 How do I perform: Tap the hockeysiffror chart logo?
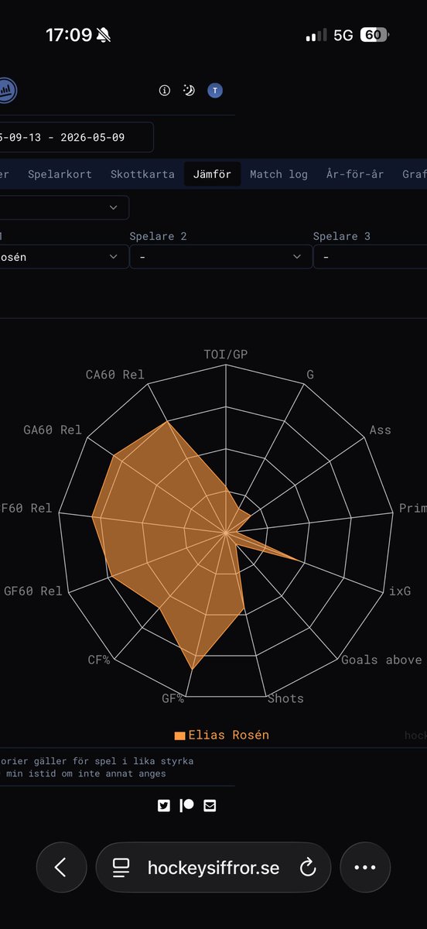pyautogui.click(x=7, y=90)
